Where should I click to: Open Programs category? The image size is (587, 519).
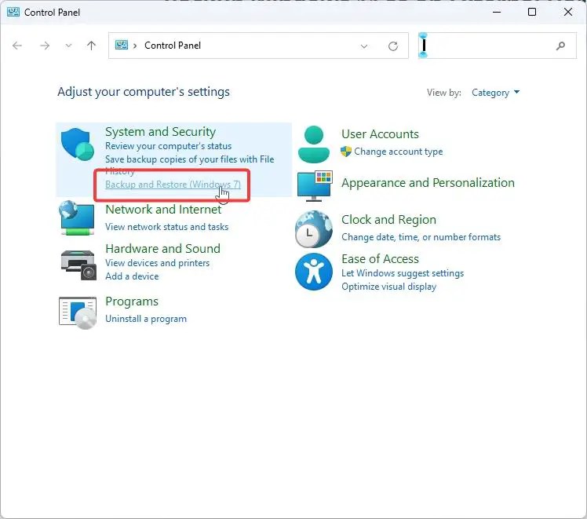click(132, 302)
